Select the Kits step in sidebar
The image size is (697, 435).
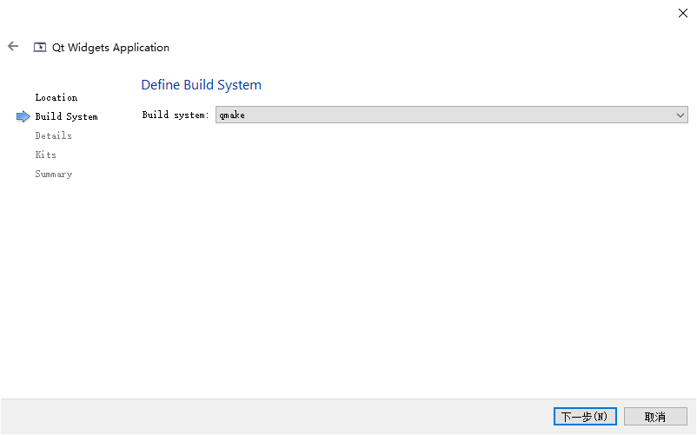46,155
